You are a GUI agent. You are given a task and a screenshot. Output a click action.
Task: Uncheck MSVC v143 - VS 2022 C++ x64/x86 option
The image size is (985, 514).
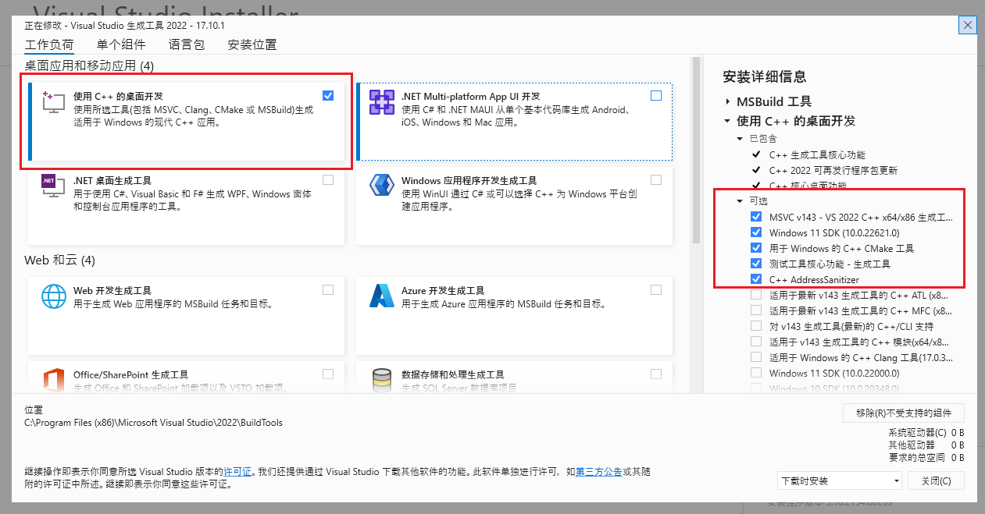click(756, 217)
